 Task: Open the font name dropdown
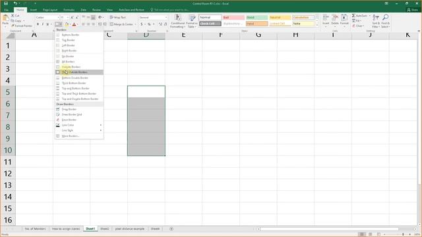point(58,18)
